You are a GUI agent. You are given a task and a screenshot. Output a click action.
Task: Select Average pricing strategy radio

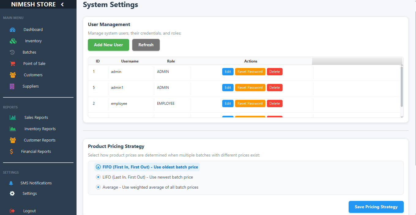coord(98,187)
